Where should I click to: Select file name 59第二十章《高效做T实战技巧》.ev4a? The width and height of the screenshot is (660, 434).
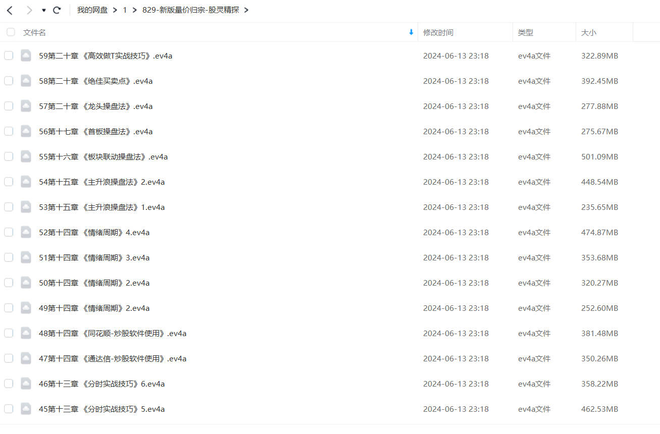106,56
